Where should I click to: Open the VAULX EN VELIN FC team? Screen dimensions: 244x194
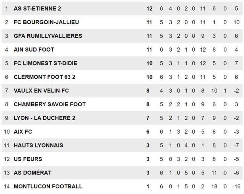coord(41,91)
